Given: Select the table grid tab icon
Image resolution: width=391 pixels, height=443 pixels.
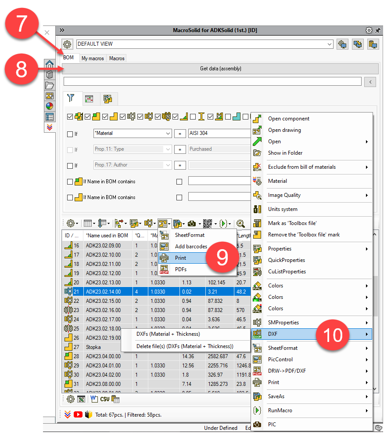Looking at the screenshot, I should coord(89,99).
